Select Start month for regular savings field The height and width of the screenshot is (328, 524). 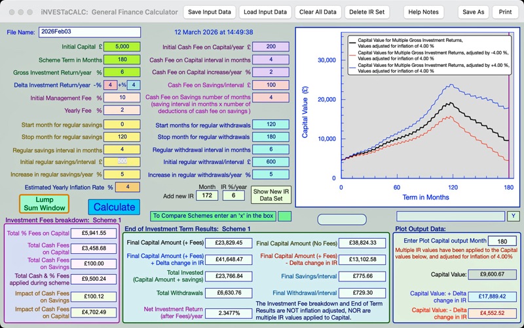[x=122, y=125]
